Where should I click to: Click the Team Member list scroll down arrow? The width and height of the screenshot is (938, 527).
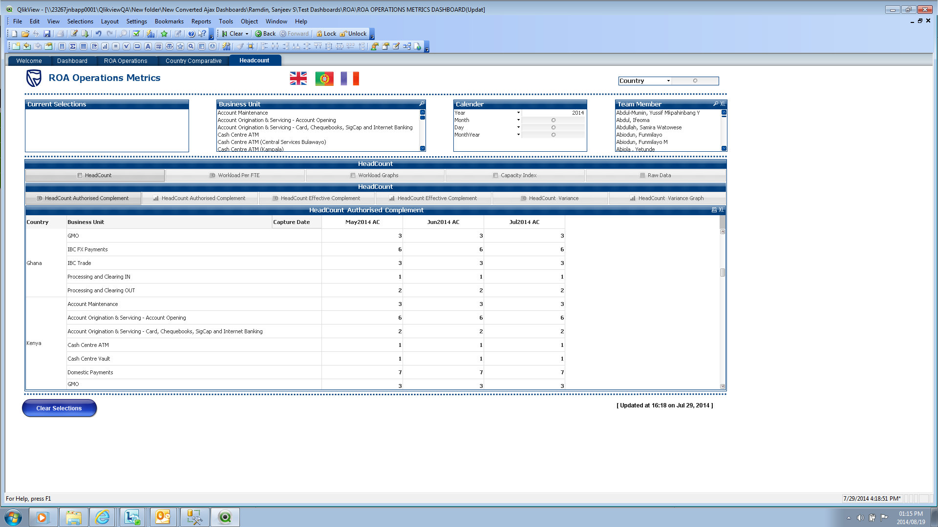click(724, 148)
